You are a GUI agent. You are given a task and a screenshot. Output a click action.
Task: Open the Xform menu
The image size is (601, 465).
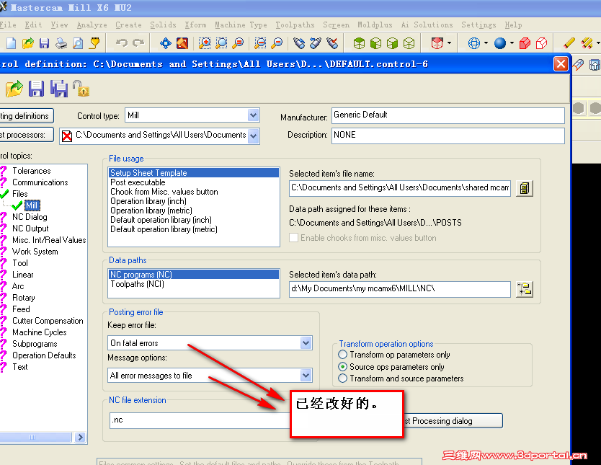click(x=195, y=25)
